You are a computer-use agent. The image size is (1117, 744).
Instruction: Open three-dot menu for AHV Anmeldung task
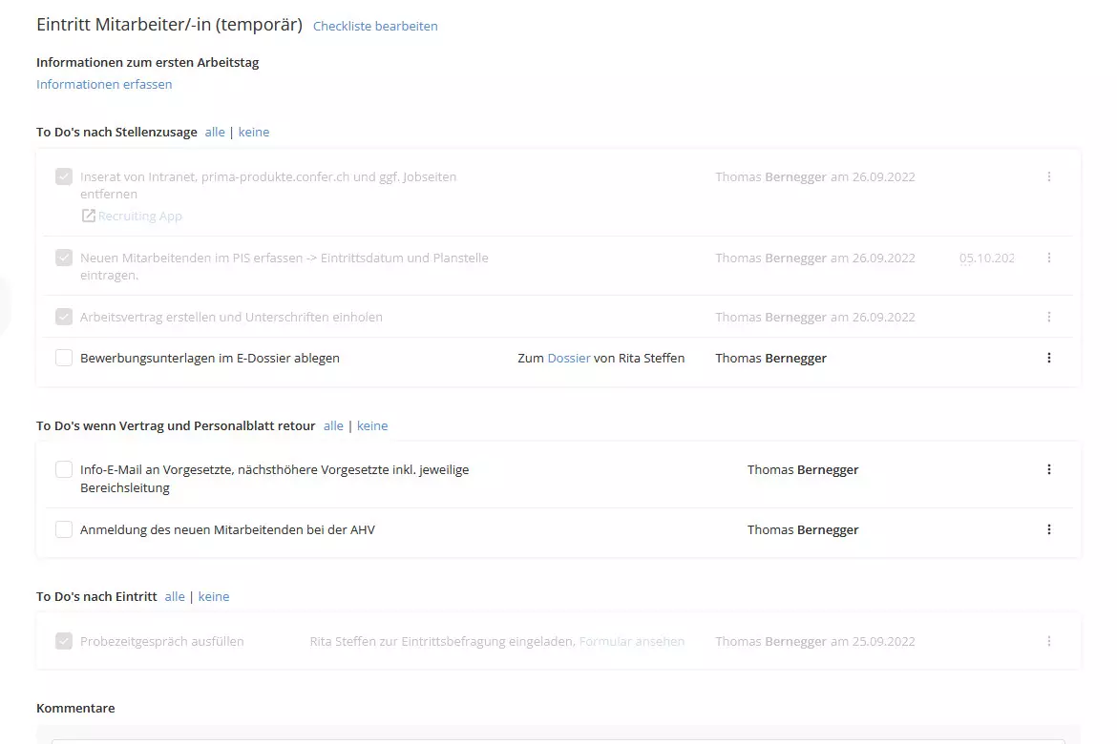click(1048, 529)
